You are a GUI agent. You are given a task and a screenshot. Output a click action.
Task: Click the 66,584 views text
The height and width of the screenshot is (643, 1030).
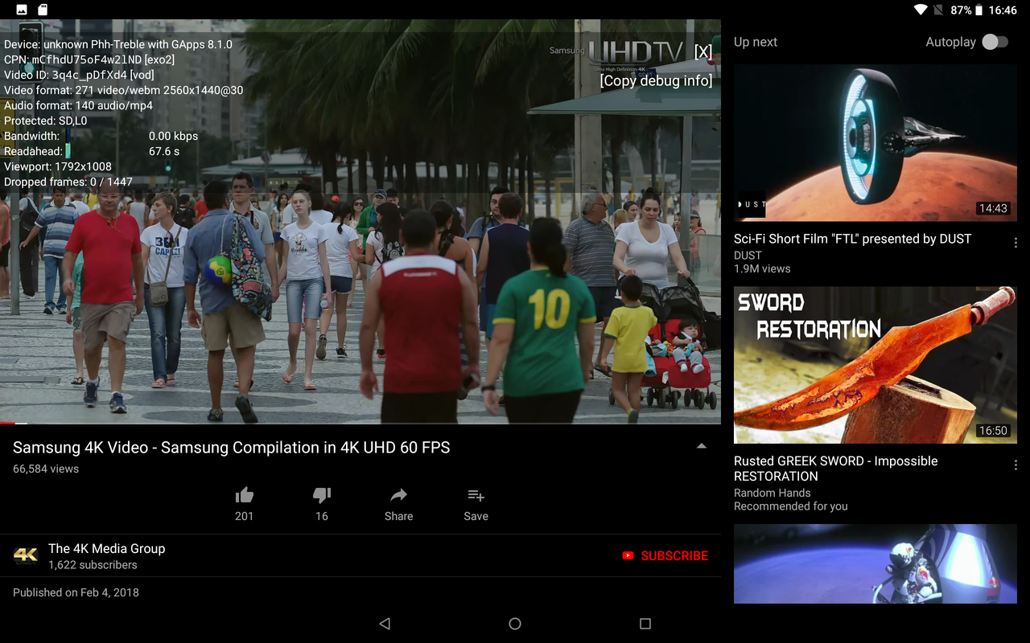pos(46,469)
